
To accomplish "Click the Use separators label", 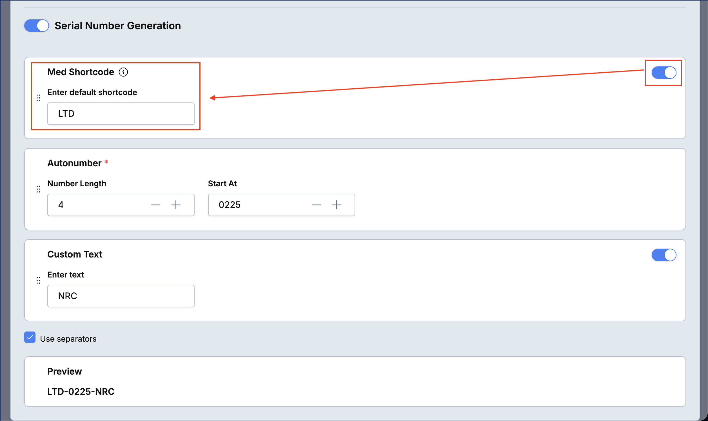I will [x=68, y=339].
